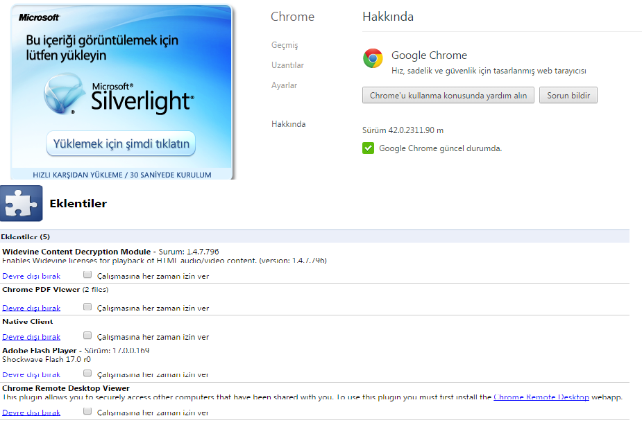
Task: Click the Eklentiler puzzle piece icon
Action: coord(22,203)
